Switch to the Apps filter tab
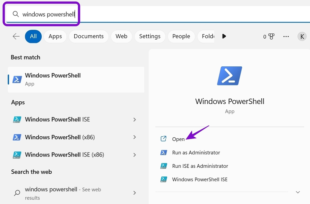 [x=55, y=36]
